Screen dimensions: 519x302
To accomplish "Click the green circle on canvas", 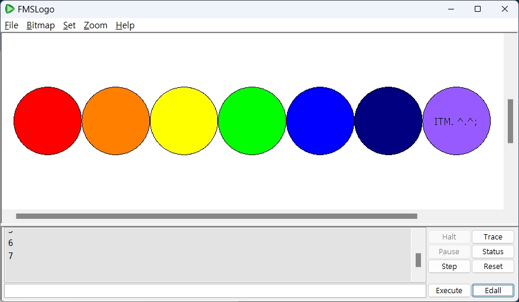I will click(252, 121).
